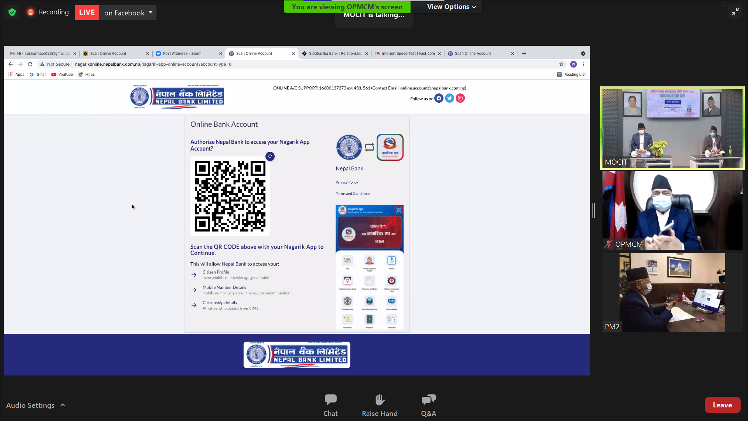Click the QR code image
748x421 pixels.
tap(230, 196)
